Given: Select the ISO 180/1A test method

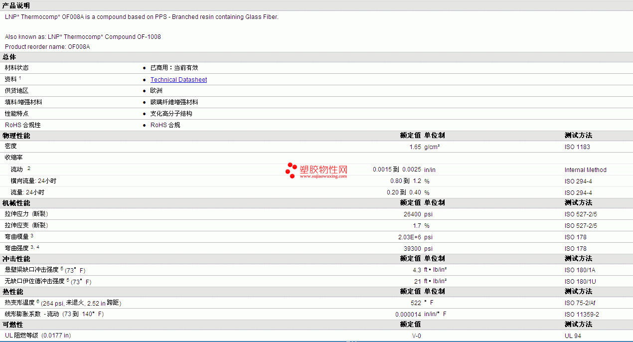Looking at the screenshot, I should point(580,270).
